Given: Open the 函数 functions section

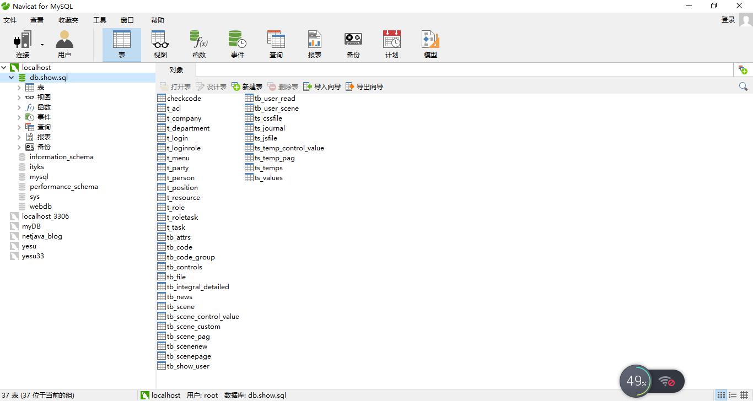Looking at the screenshot, I should pyautogui.click(x=199, y=45).
